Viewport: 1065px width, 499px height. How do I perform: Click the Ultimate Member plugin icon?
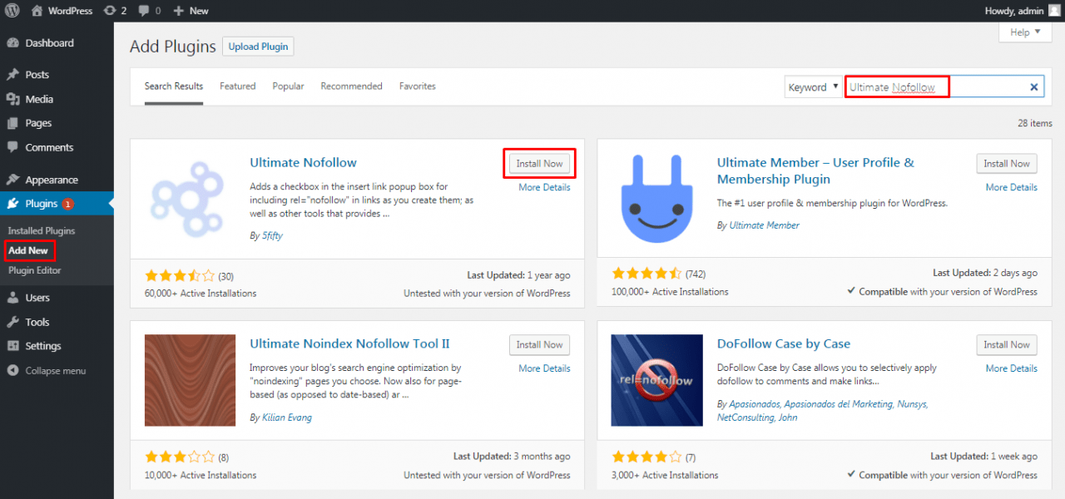click(x=657, y=199)
